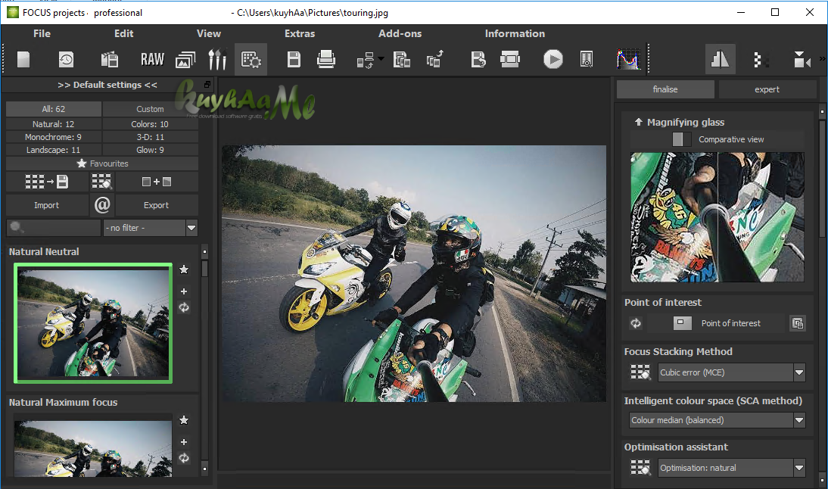Click the Import button
This screenshot has height=489, width=828.
point(46,205)
